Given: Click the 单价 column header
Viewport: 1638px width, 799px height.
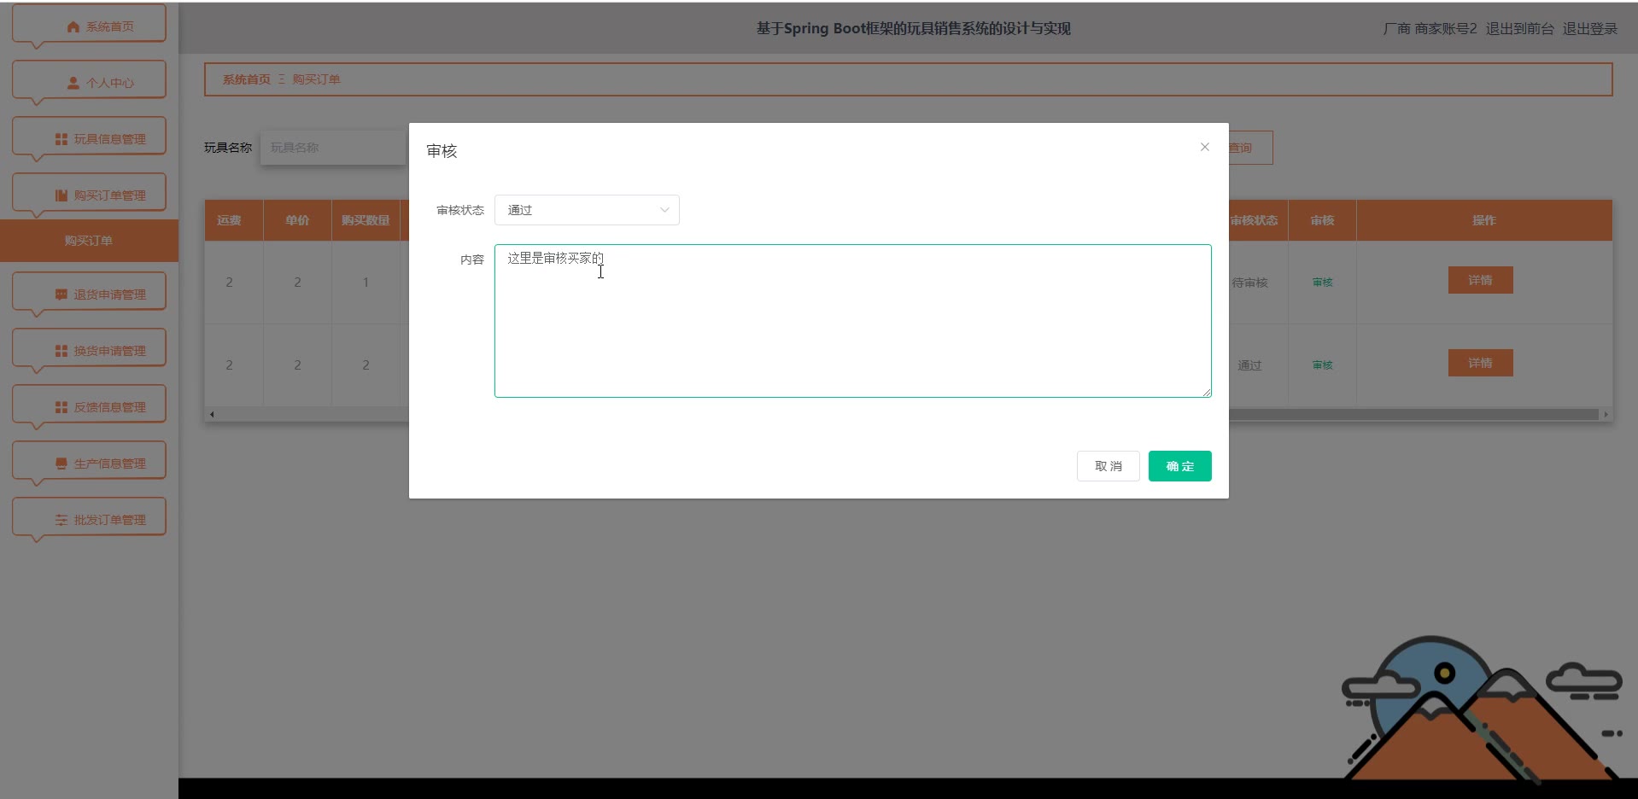Looking at the screenshot, I should click(297, 220).
